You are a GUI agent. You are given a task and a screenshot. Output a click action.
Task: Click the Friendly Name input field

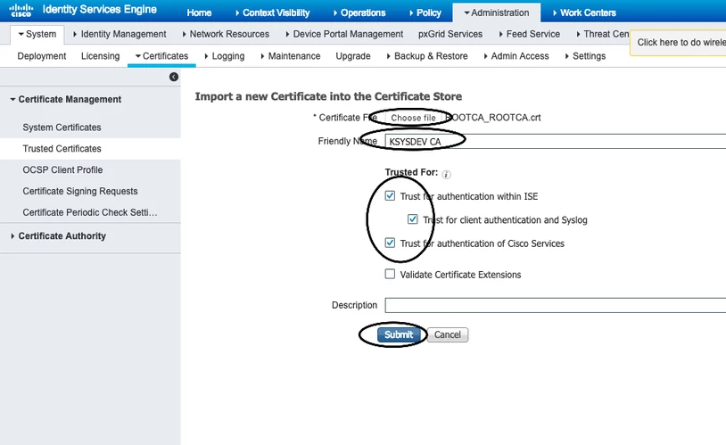(x=555, y=141)
